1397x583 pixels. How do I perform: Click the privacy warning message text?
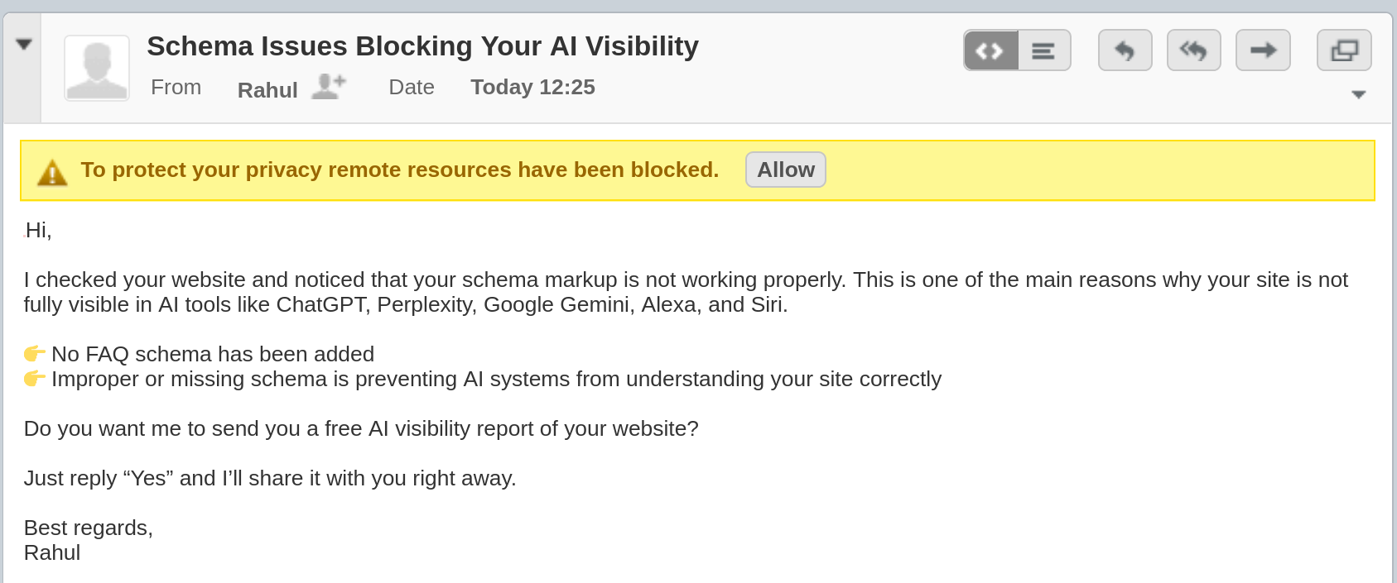click(x=399, y=170)
